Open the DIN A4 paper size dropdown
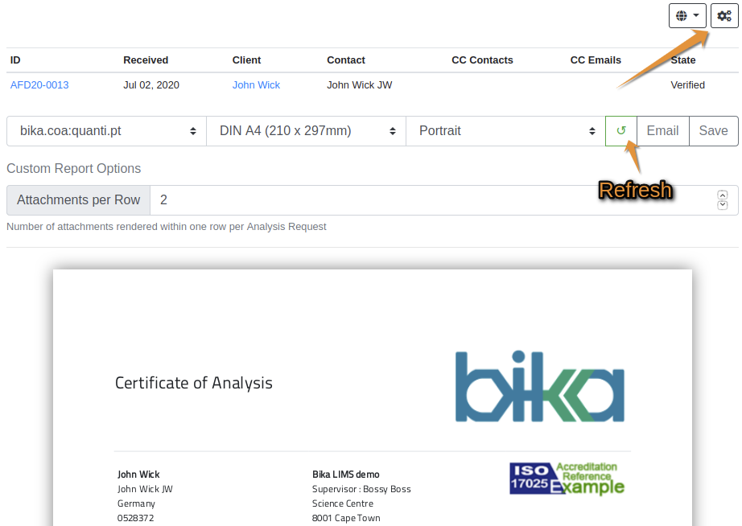The width and height of the screenshot is (742, 526). 306,130
